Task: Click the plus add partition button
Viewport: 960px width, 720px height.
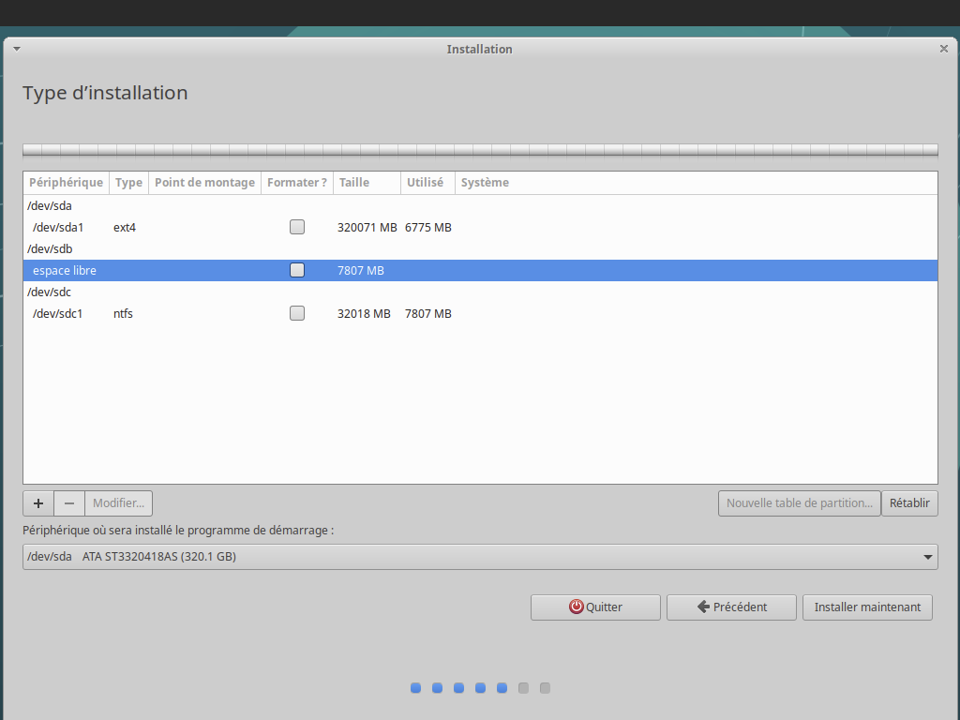Action: (x=38, y=503)
